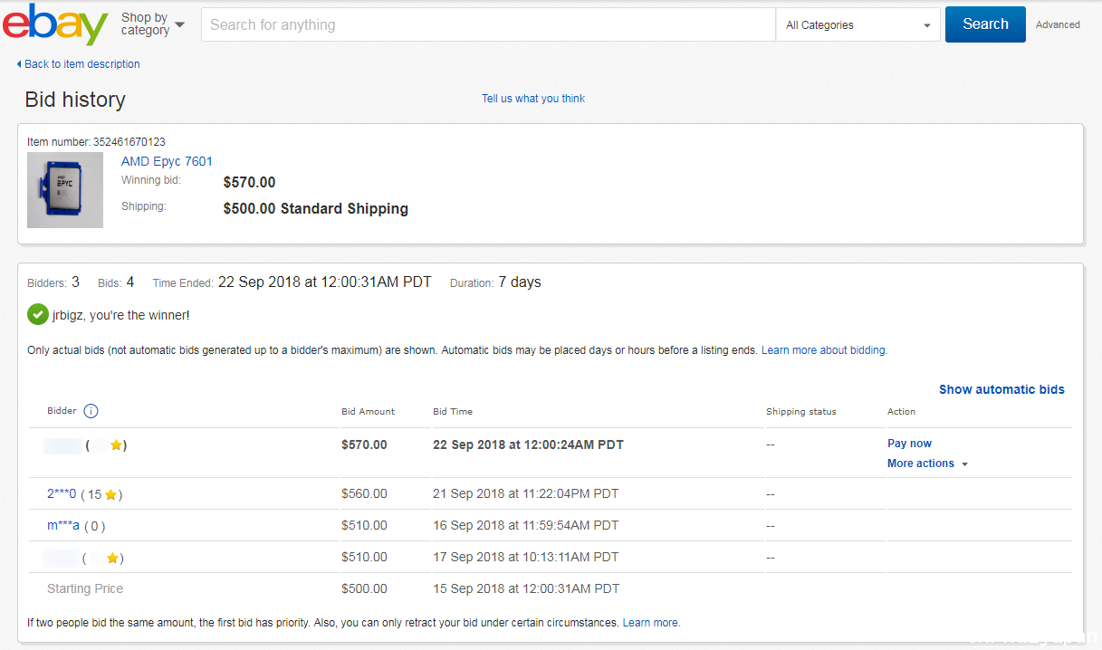Open bidder m***a's profile link
This screenshot has height=650, width=1102.
(63, 526)
